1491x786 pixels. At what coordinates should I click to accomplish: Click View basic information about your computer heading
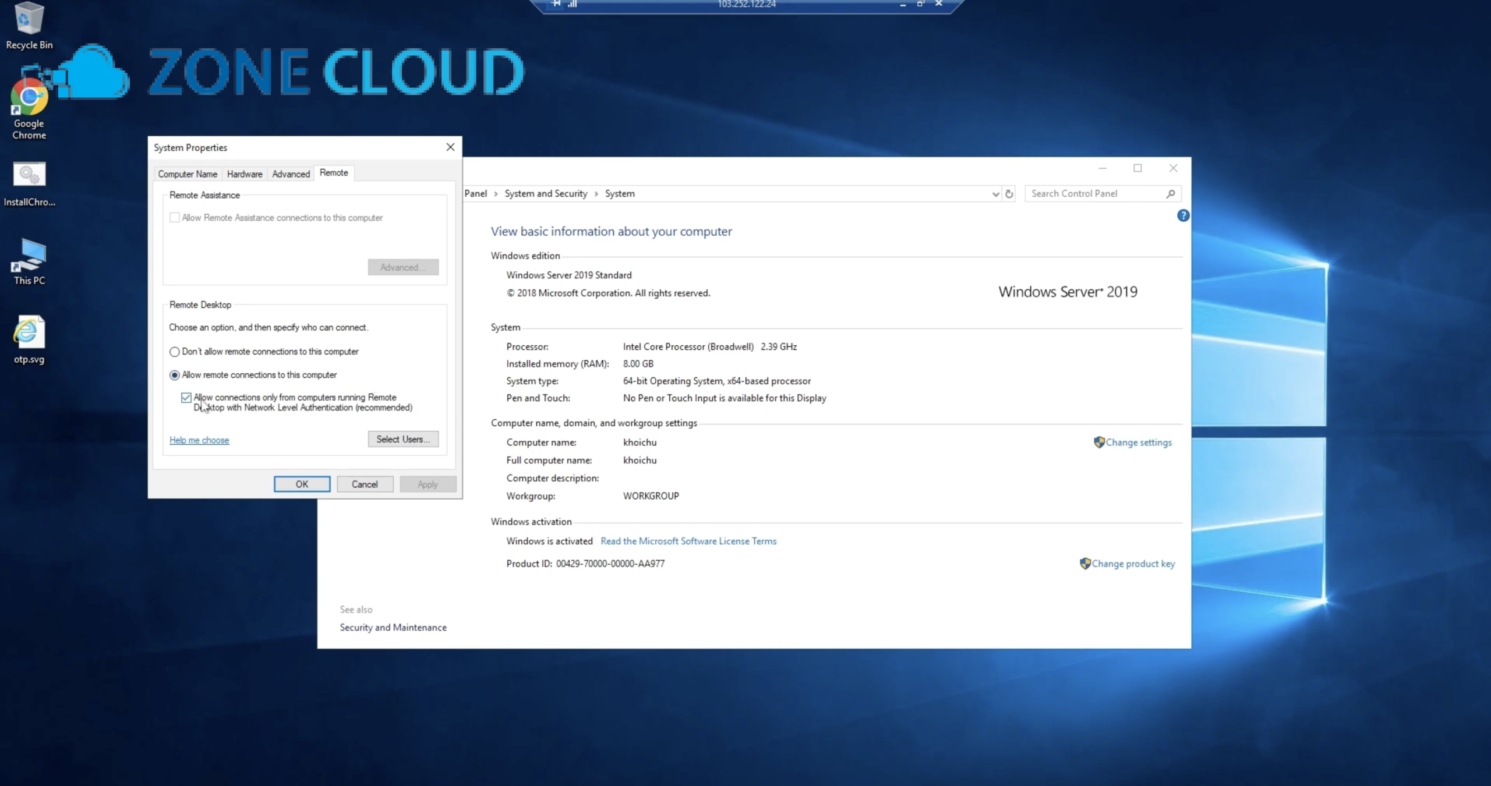click(x=611, y=231)
